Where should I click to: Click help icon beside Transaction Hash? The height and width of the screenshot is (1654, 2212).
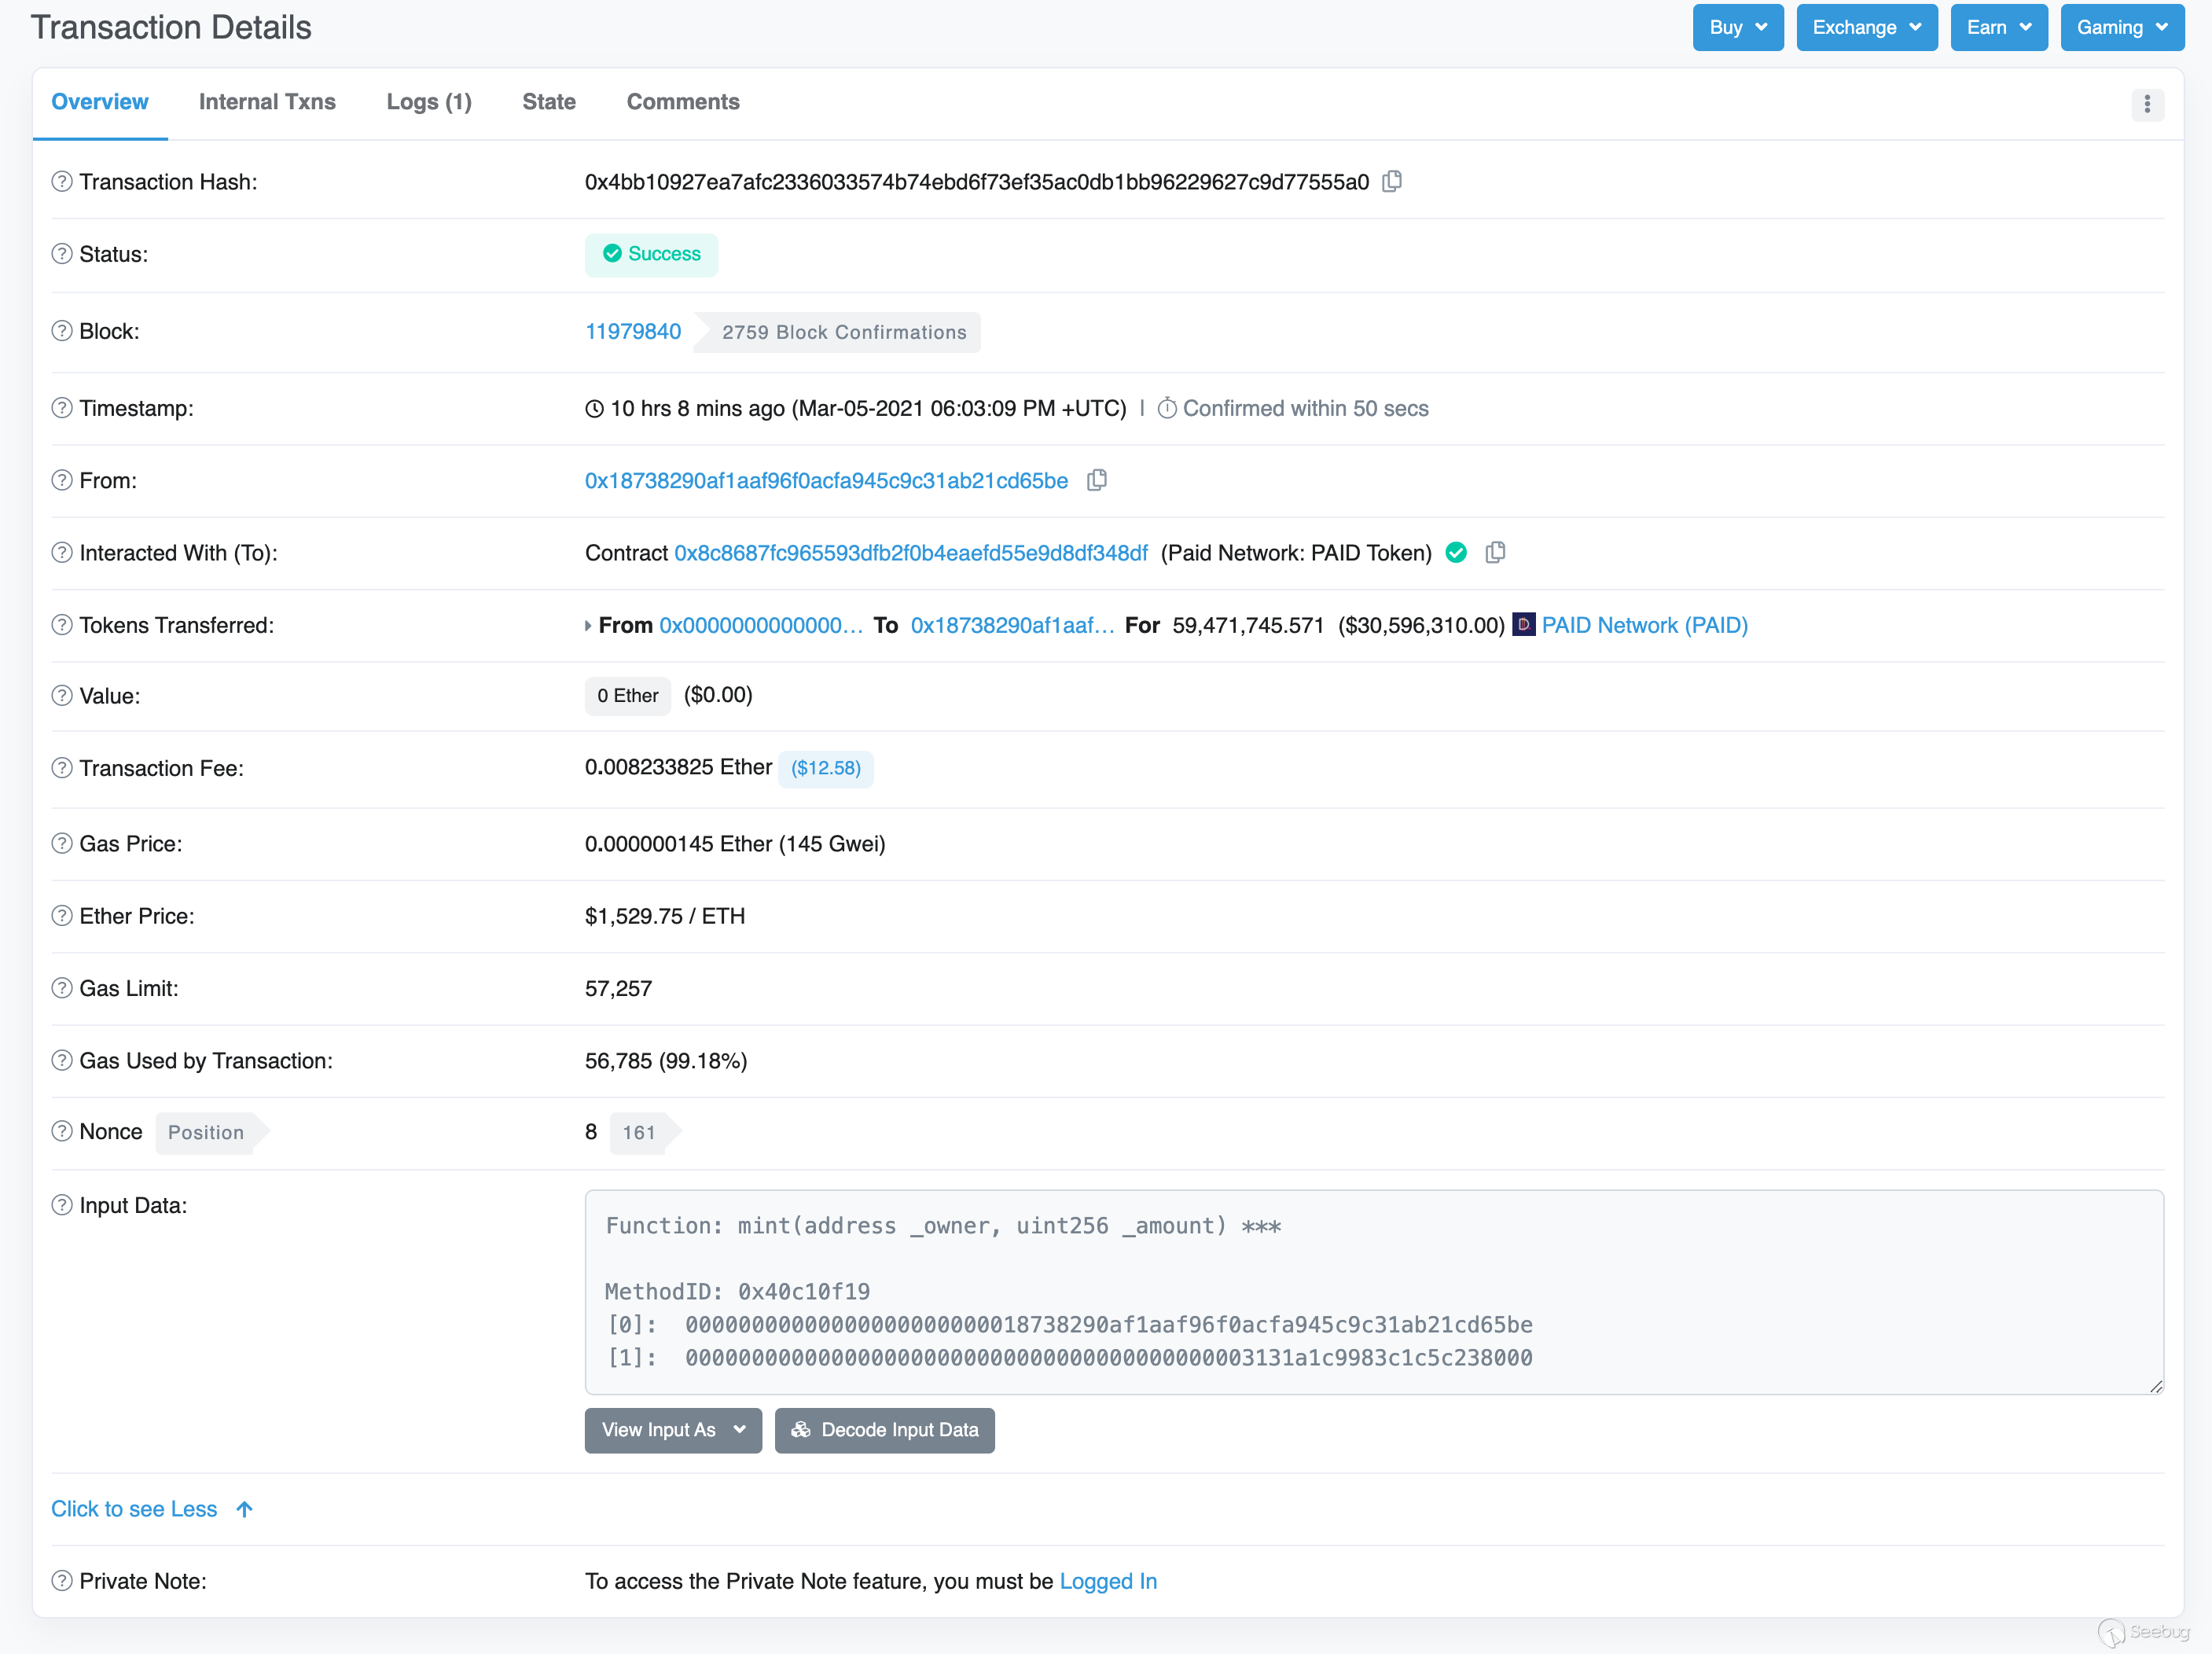click(62, 182)
